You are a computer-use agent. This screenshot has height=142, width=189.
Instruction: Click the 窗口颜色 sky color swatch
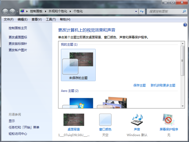pos(105,120)
